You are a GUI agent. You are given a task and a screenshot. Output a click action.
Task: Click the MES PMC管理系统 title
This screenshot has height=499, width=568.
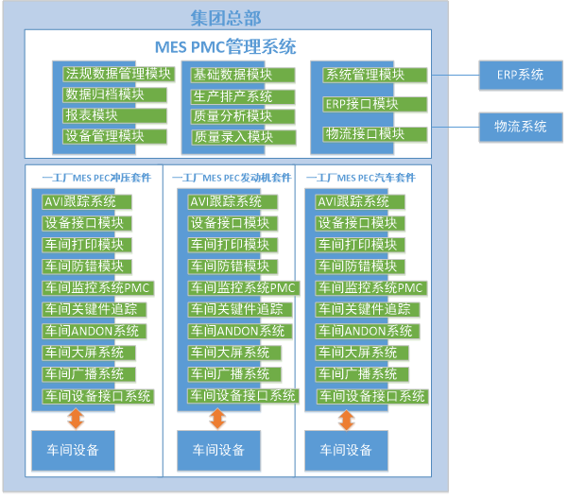point(226,46)
